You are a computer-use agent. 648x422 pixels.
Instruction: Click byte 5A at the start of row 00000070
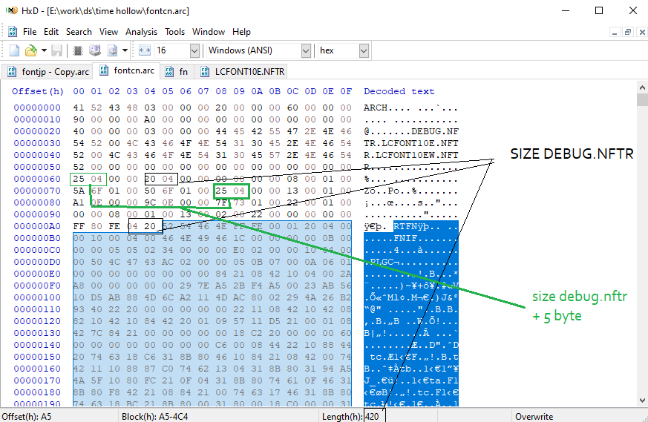point(79,191)
